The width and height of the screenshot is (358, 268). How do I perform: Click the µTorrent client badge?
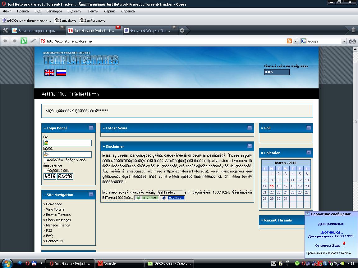pos(146,198)
